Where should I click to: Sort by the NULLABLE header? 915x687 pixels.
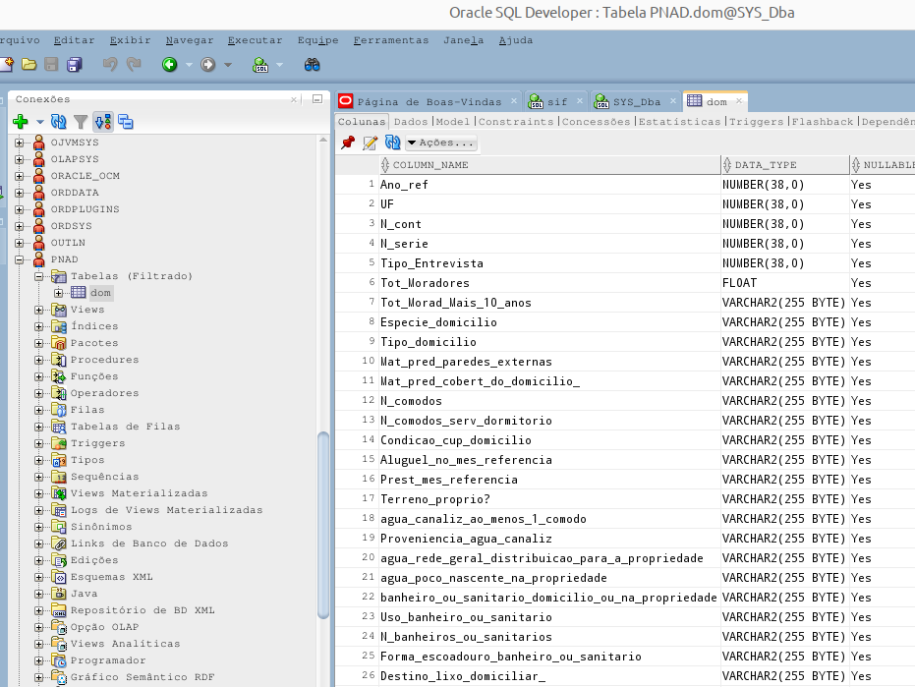tap(883, 165)
